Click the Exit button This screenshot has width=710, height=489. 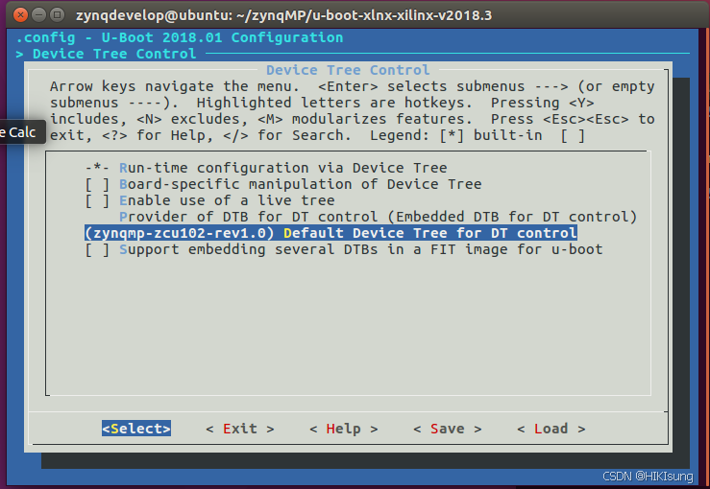(x=239, y=429)
